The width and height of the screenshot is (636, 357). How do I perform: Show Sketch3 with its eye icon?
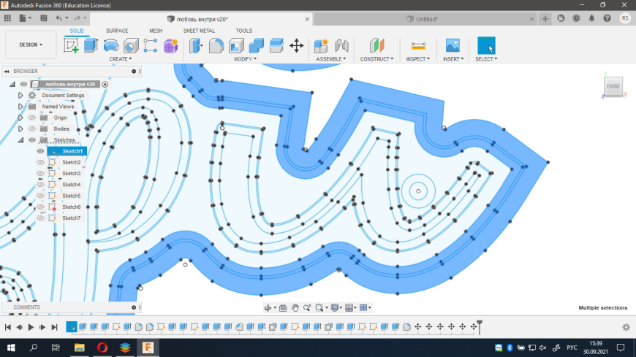(x=40, y=174)
